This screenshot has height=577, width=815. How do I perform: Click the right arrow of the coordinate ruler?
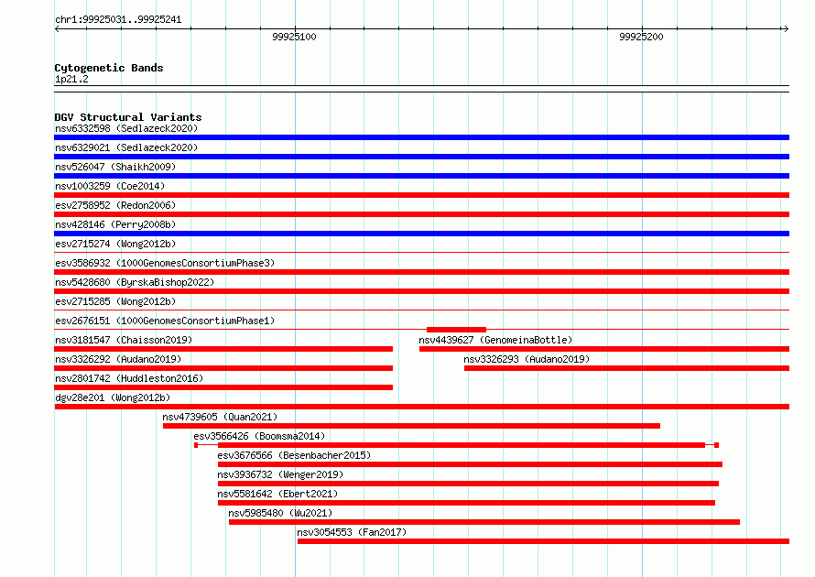point(786,29)
